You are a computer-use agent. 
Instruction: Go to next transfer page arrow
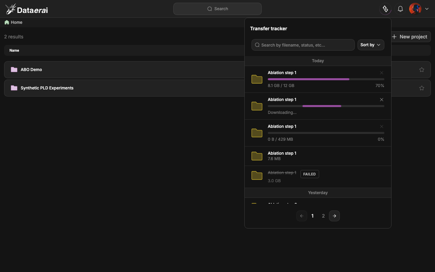tap(334, 216)
